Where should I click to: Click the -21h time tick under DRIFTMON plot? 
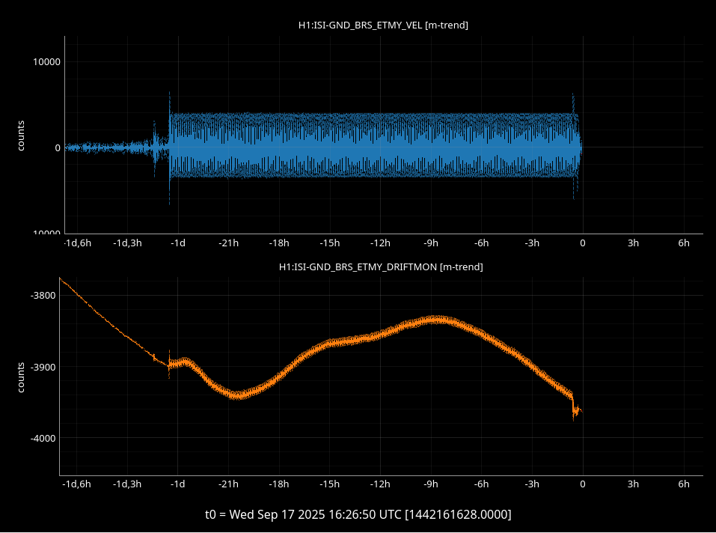(x=228, y=484)
